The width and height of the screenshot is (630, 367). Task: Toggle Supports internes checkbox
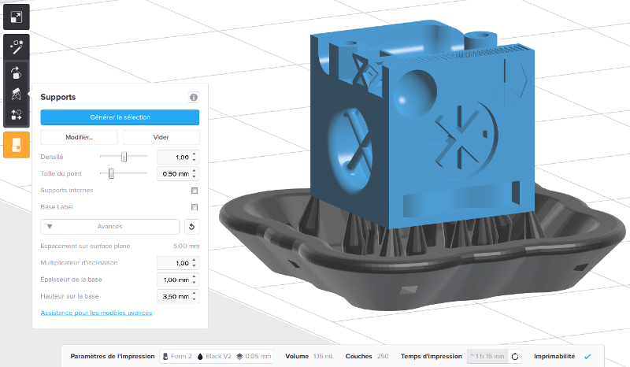[195, 191]
